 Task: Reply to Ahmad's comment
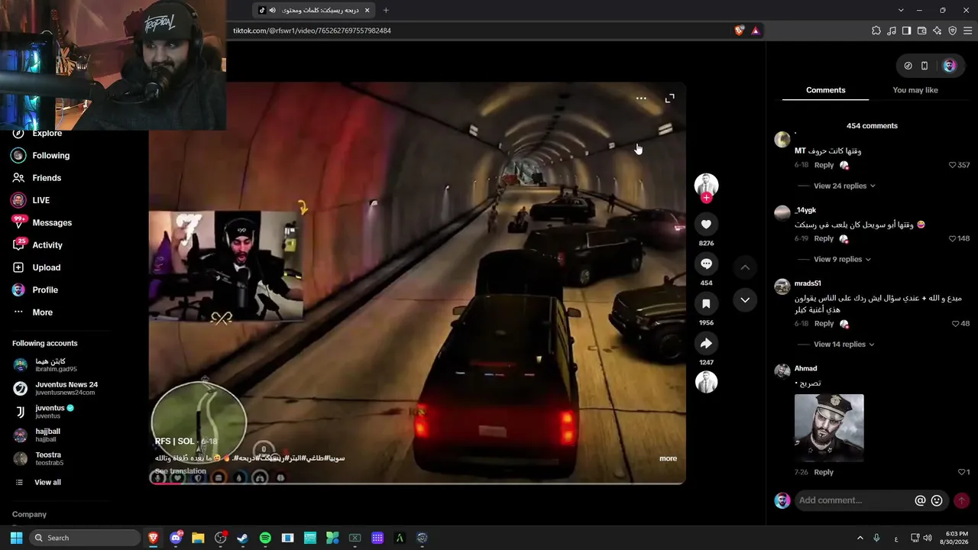(x=824, y=472)
